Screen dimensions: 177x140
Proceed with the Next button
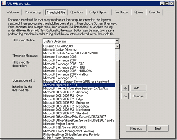158,128
